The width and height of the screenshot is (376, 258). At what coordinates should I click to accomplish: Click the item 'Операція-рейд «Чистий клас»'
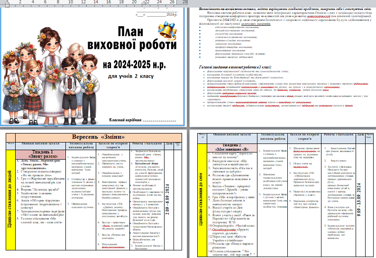pos(231,226)
